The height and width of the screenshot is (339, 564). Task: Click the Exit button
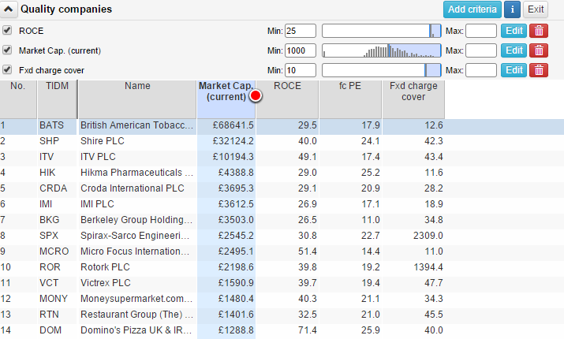pyautogui.click(x=536, y=9)
